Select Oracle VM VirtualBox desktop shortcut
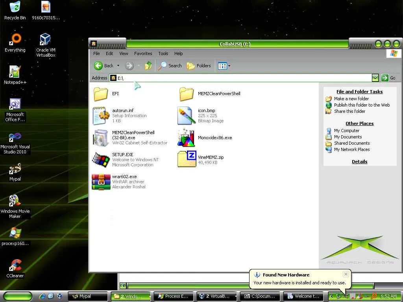This screenshot has width=403, height=302. [x=46, y=46]
